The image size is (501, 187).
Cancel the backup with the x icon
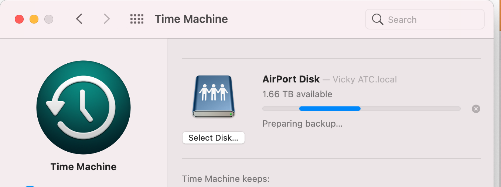(x=476, y=109)
